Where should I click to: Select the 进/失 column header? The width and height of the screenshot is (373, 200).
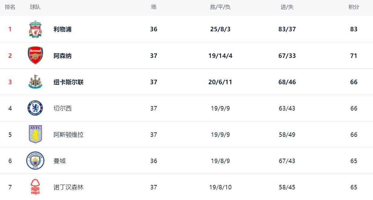click(x=287, y=7)
